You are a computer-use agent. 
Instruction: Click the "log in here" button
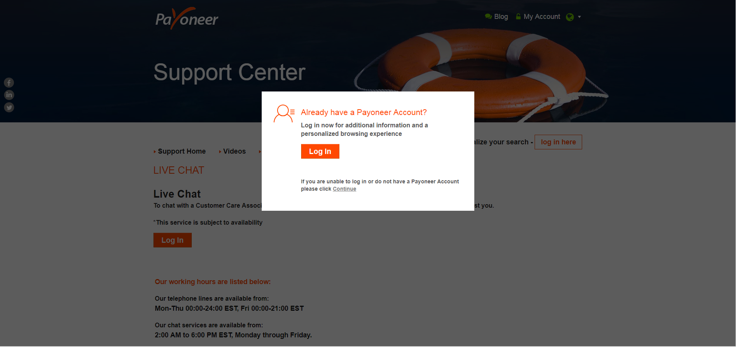pos(558,142)
